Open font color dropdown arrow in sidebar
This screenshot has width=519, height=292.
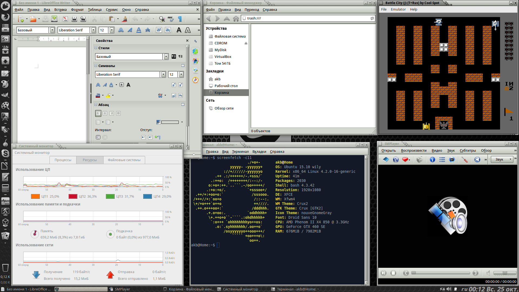pos(103,95)
